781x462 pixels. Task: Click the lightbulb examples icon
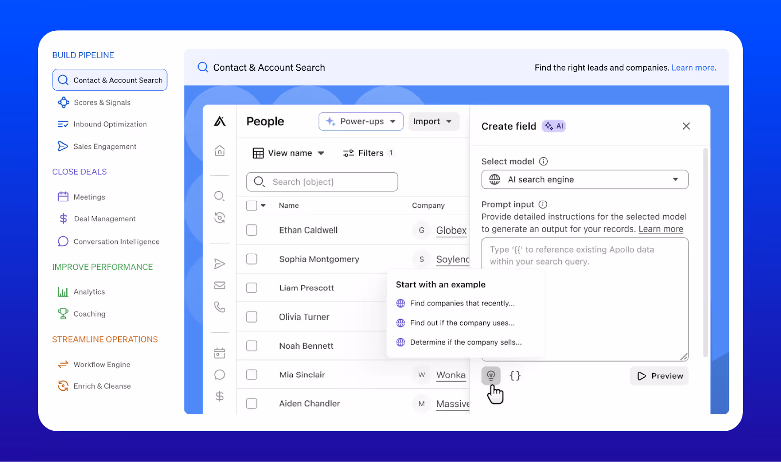coord(491,376)
